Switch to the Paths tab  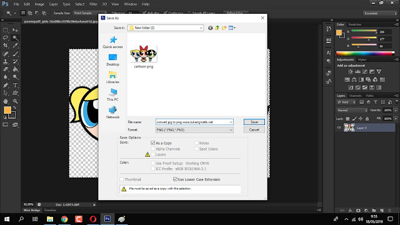coord(369,96)
